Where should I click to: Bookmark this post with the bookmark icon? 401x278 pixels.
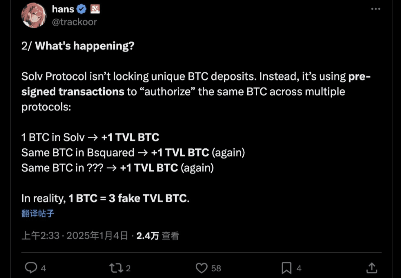coord(286,268)
